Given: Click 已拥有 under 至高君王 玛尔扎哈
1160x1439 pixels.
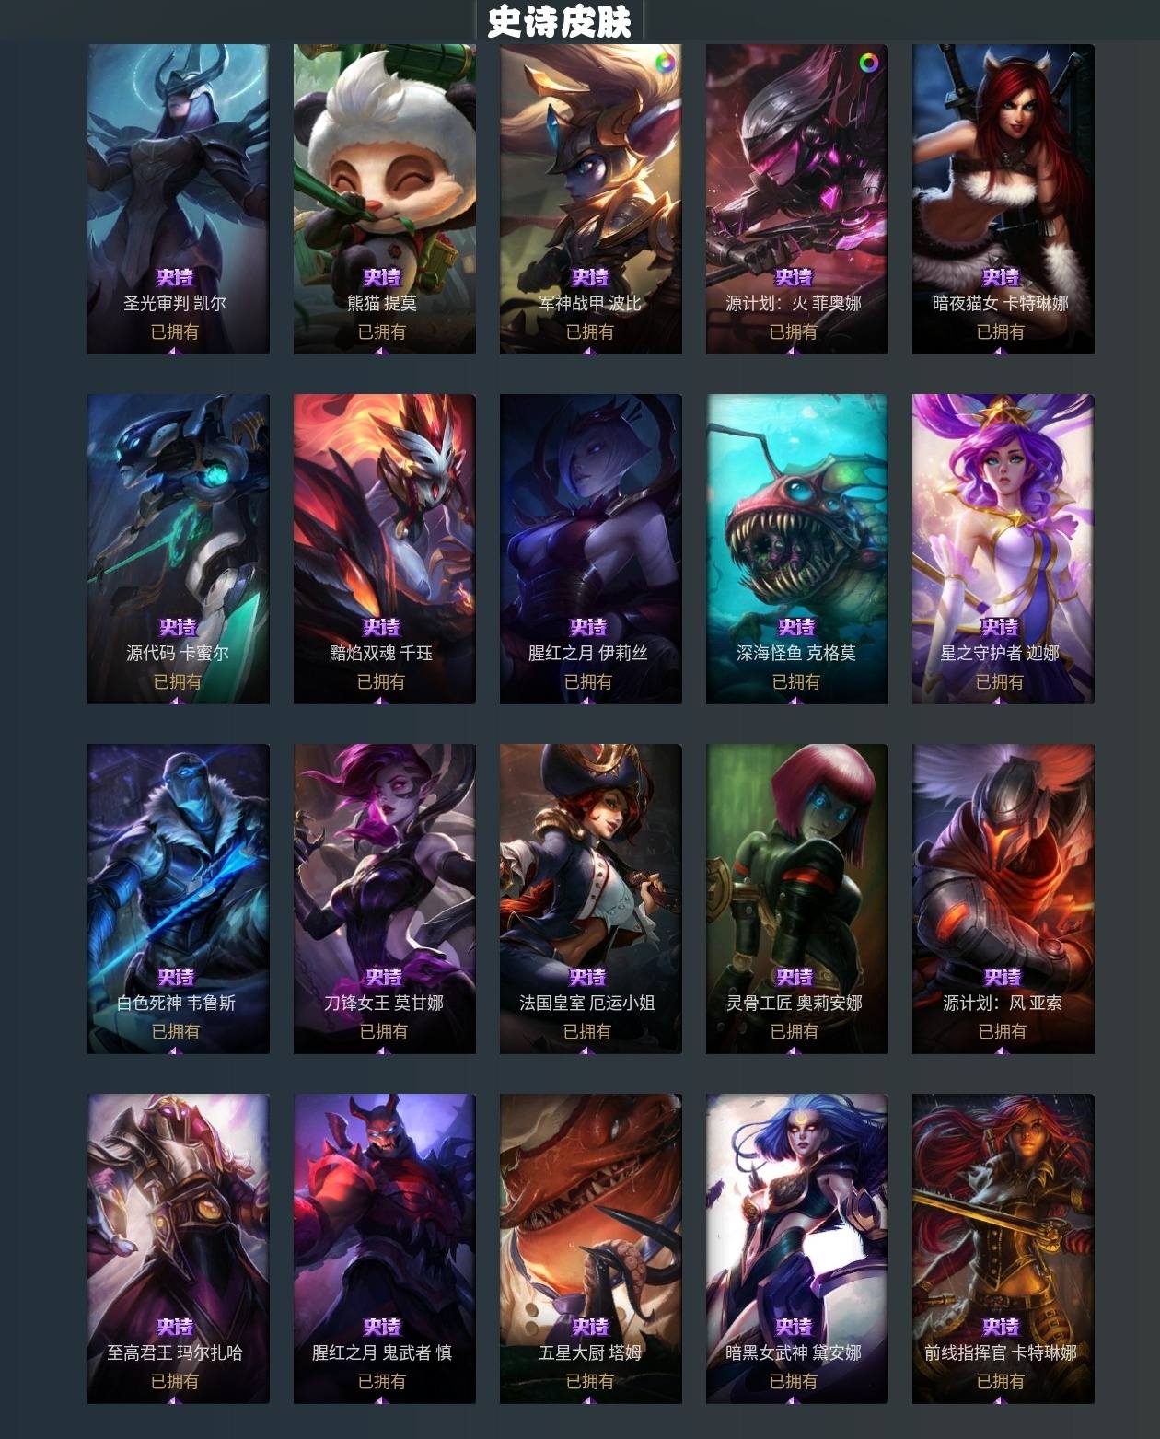Looking at the screenshot, I should 175,1381.
